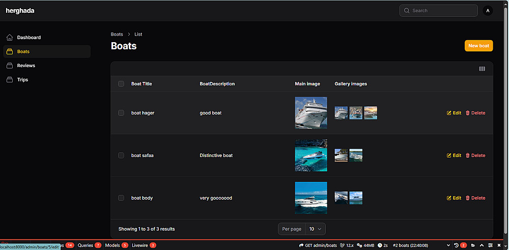Click the Search input field
The height and width of the screenshot is (250, 509).
click(x=439, y=11)
